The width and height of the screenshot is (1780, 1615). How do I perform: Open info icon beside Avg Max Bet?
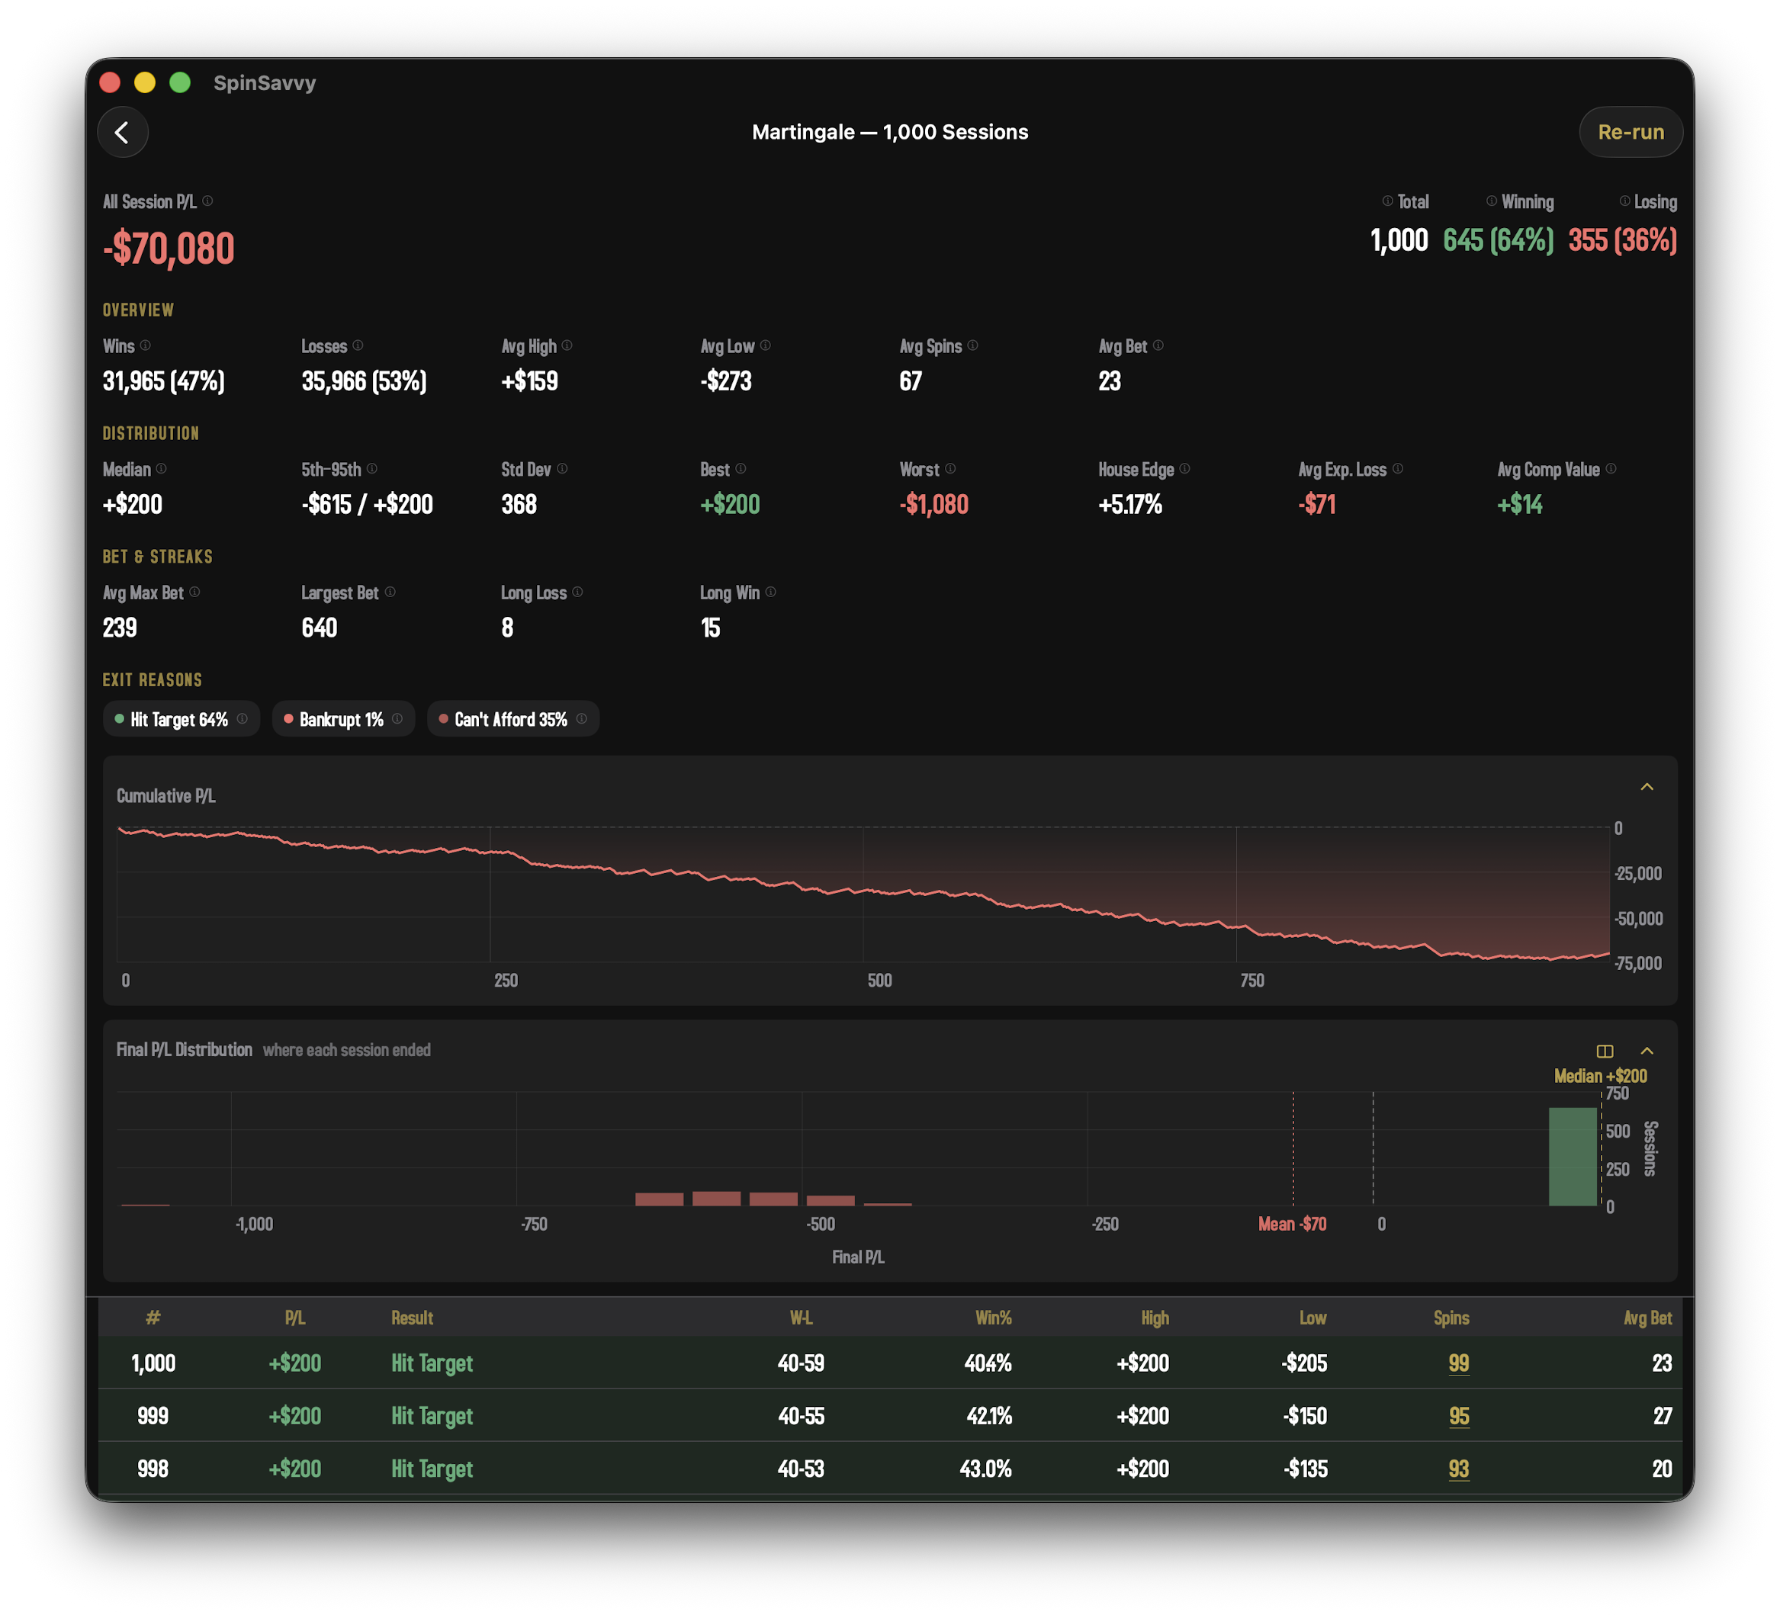195,592
